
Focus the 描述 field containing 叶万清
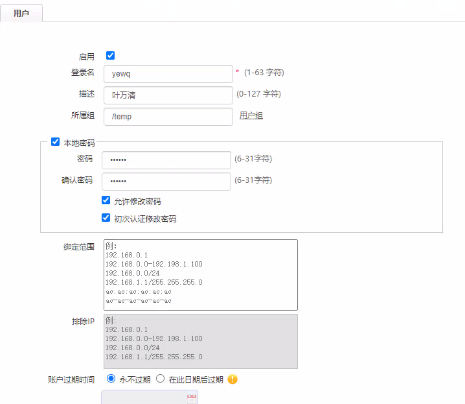pos(168,95)
